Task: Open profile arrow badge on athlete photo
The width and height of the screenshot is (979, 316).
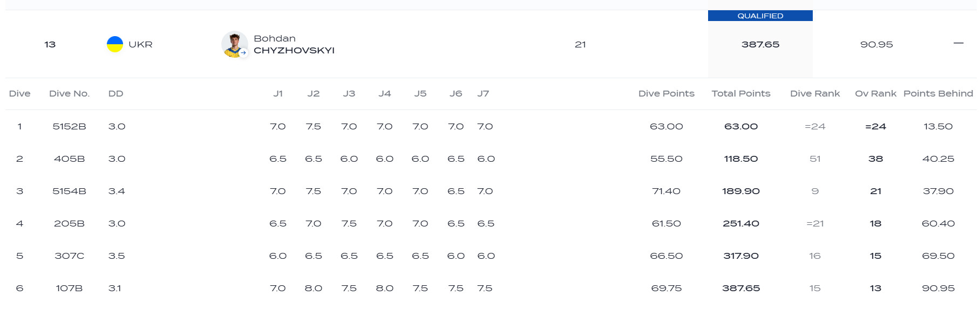Action: pos(243,52)
